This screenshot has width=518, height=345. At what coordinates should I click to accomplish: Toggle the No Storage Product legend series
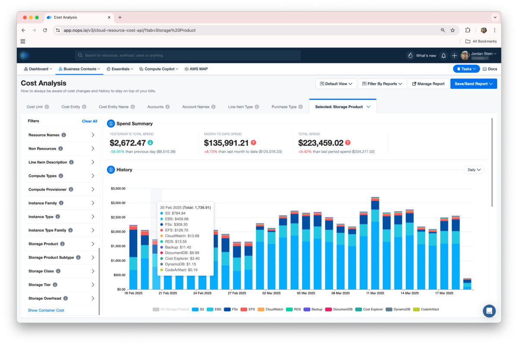pos(171,309)
